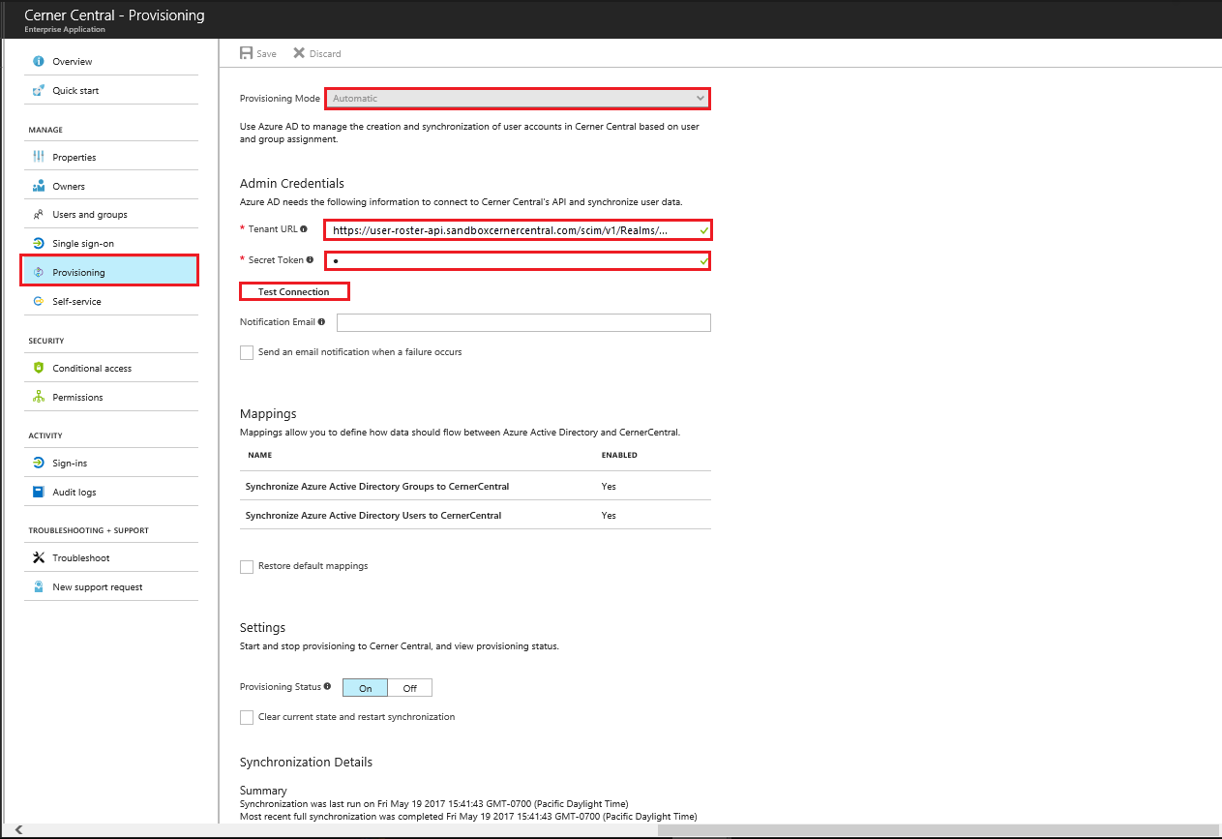Click the Notification Email field
Viewport: 1222px width, 839px height.
tap(523, 322)
